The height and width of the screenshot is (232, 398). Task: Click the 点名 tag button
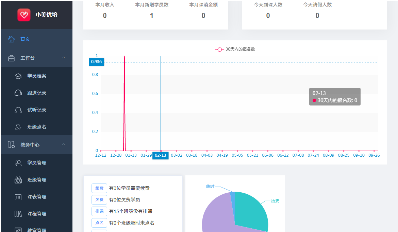point(99,223)
